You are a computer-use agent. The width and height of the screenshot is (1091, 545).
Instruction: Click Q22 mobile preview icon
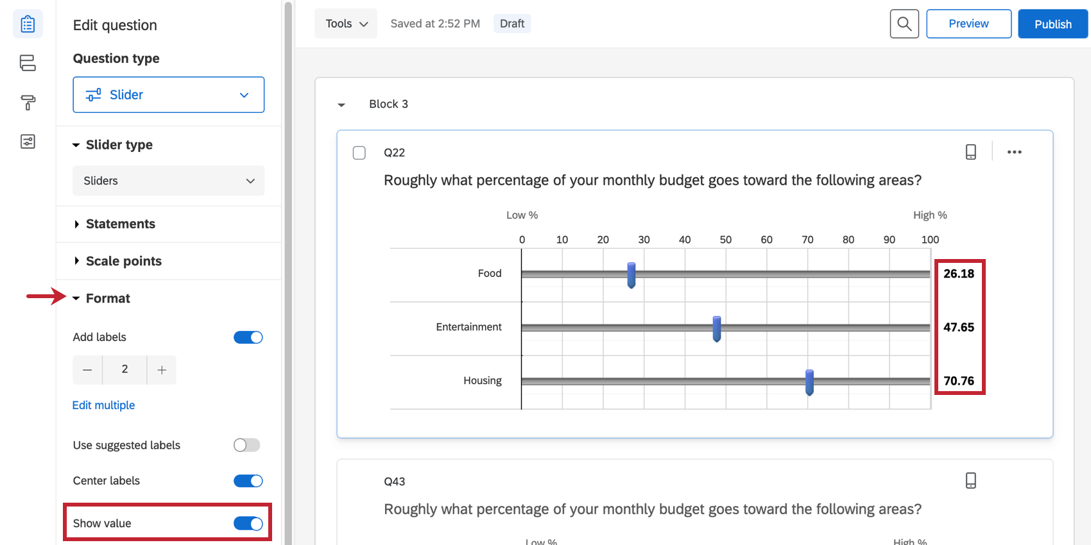971,152
